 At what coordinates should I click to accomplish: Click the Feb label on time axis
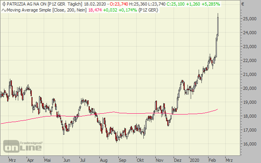(x=212, y=160)
